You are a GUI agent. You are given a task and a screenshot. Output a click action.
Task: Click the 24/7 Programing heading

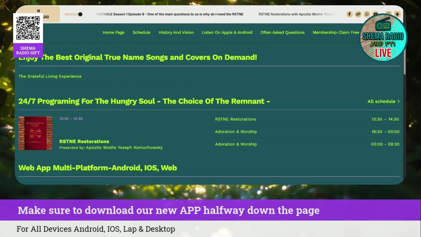pyautogui.click(x=144, y=101)
